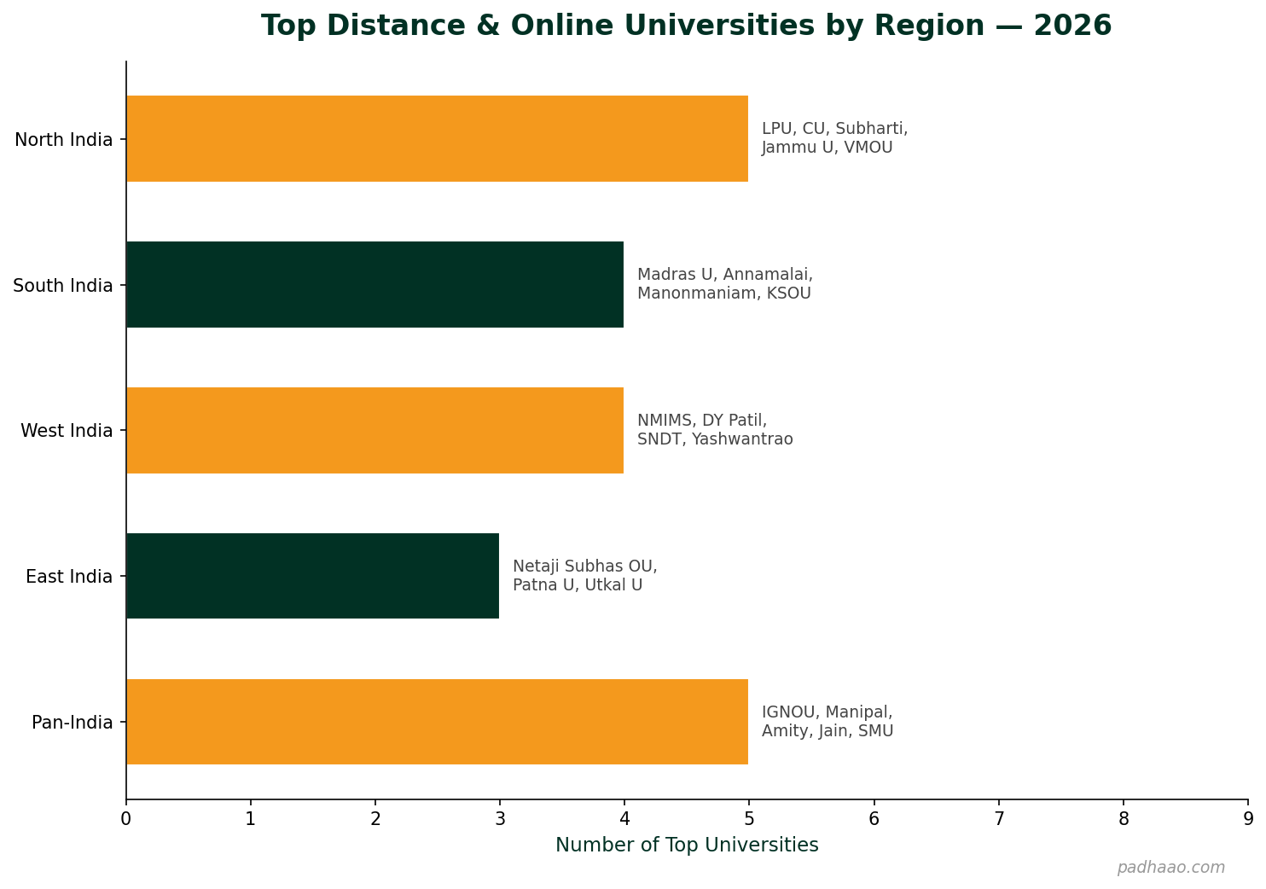Select the West India orange bar
1266x889 pixels.
(375, 431)
